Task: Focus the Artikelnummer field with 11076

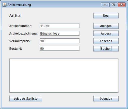Action: 60,26
